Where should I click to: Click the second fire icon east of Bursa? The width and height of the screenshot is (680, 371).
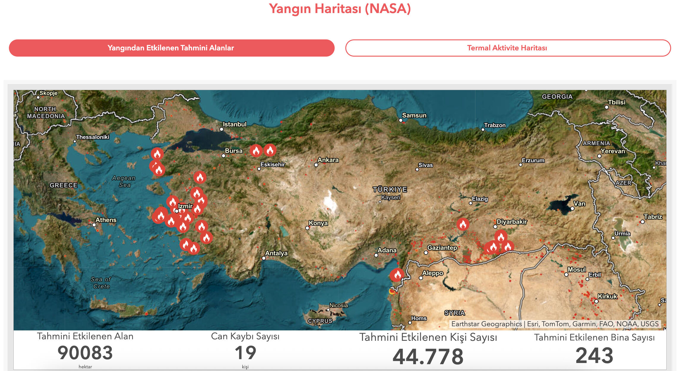[270, 150]
